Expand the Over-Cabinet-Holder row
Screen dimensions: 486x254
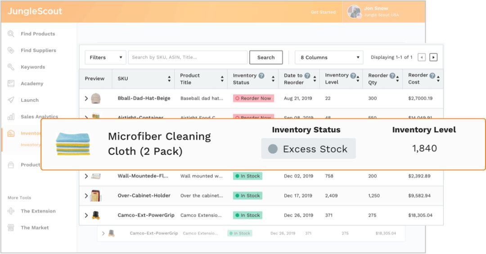click(86, 196)
